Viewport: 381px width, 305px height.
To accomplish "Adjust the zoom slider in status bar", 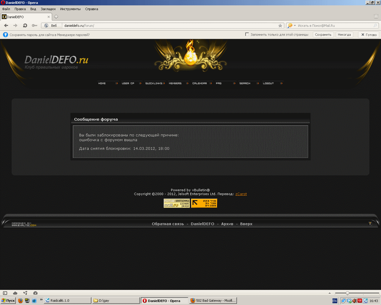I will [347, 293].
